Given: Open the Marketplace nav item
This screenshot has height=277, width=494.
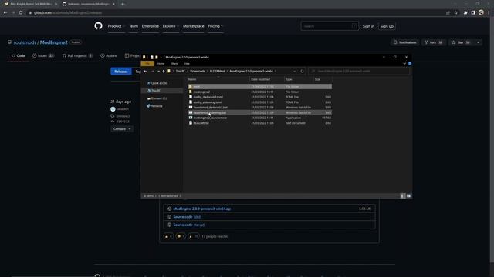Looking at the screenshot, I should [194, 26].
